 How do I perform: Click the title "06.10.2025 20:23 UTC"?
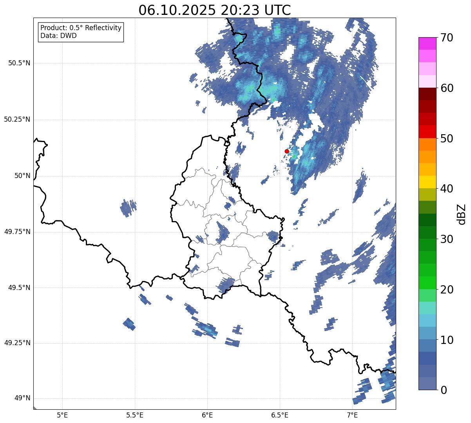215,10
